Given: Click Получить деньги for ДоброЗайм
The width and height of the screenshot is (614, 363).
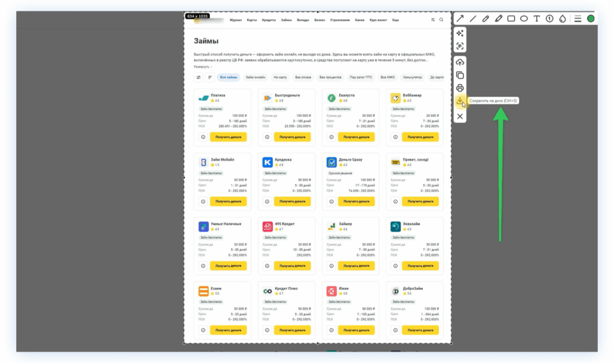Looking at the screenshot, I should (x=420, y=330).
